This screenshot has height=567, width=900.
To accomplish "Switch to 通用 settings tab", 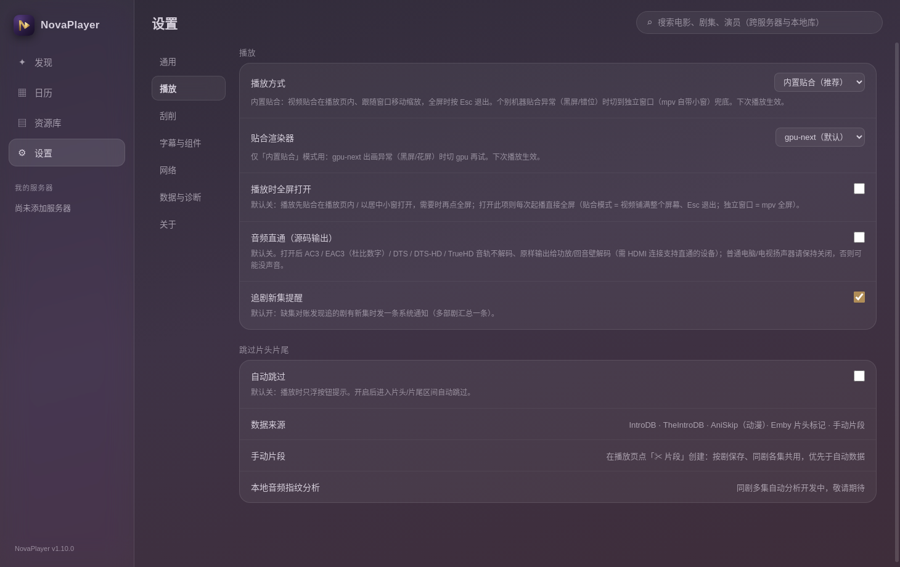I will click(189, 62).
